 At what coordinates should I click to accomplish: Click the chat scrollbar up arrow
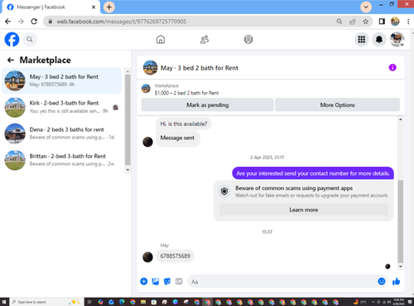click(x=401, y=119)
